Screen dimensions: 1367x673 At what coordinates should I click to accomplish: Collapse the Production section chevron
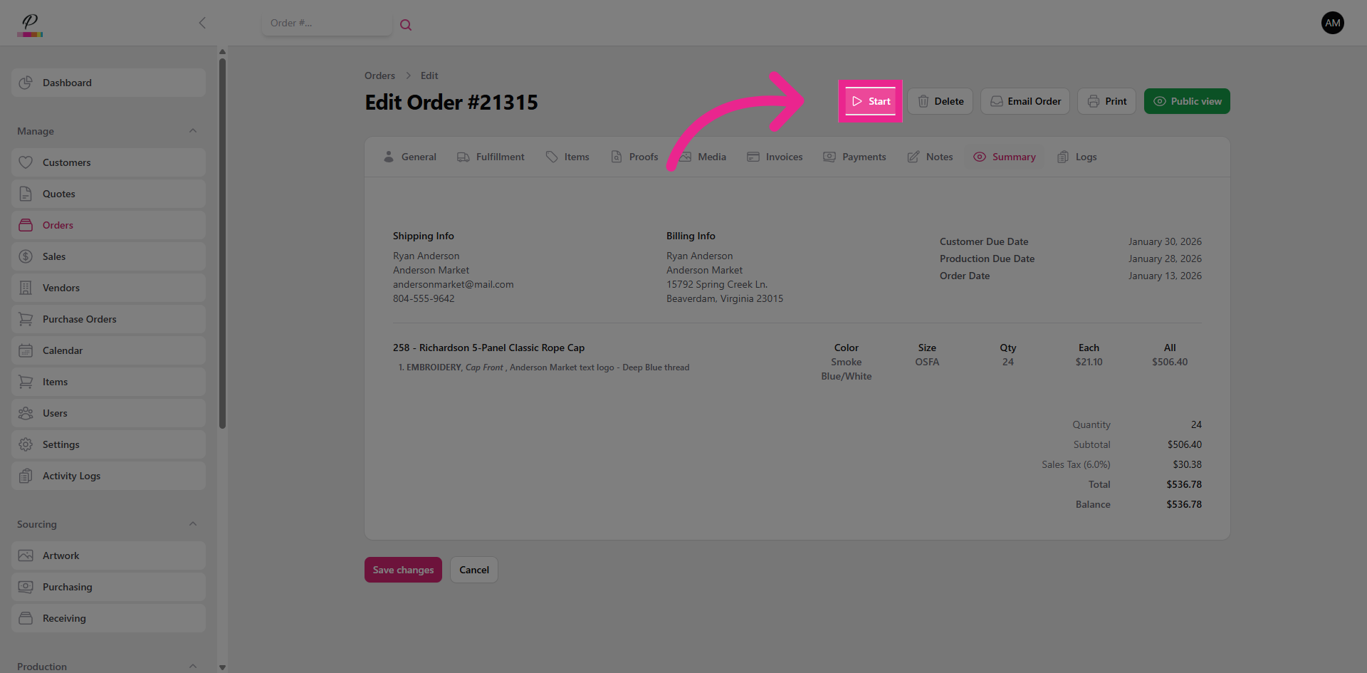tap(193, 666)
